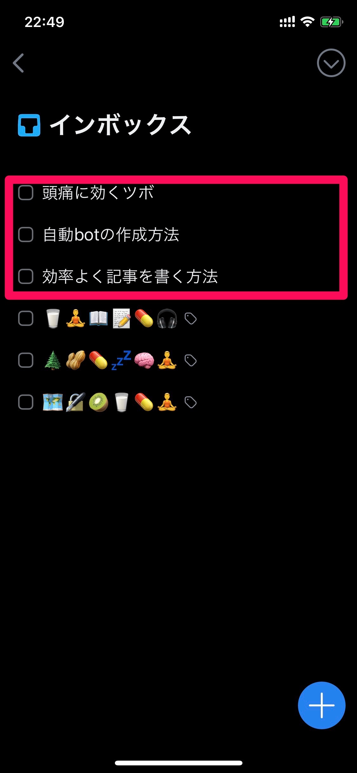Open the 自動botの作成方法 to-do

111,235
